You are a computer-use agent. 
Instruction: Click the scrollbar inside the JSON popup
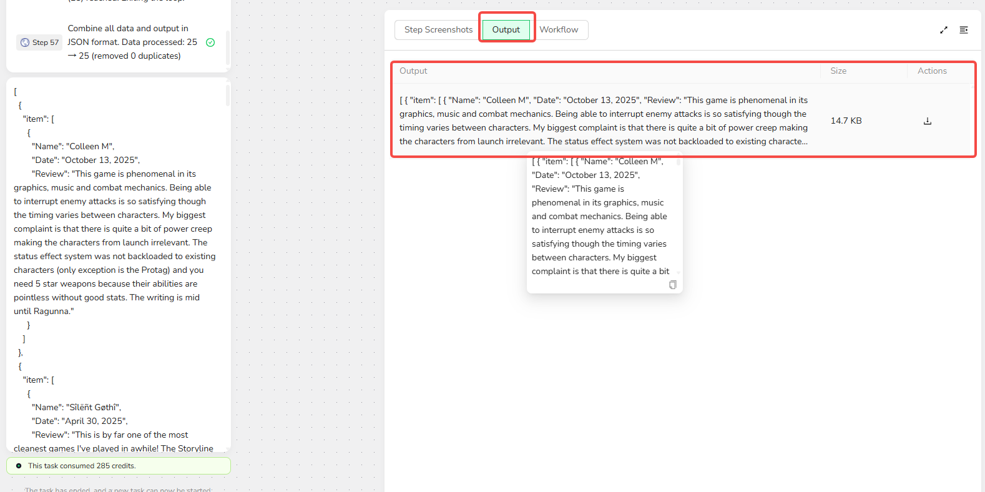(678, 162)
